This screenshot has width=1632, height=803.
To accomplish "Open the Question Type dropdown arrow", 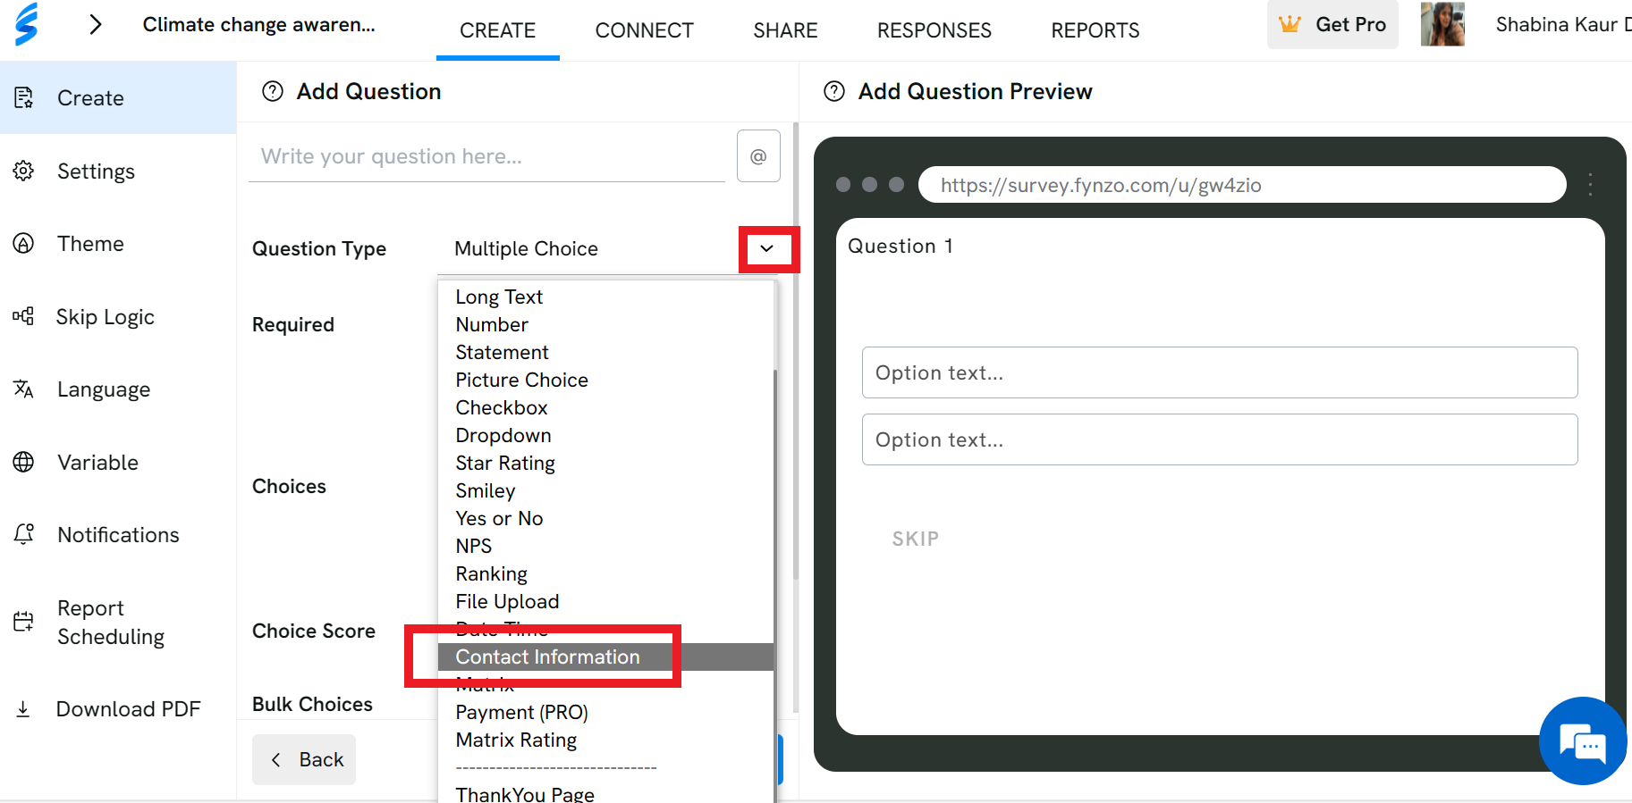I will (x=767, y=248).
